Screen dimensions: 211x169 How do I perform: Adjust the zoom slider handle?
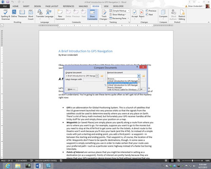192,161
